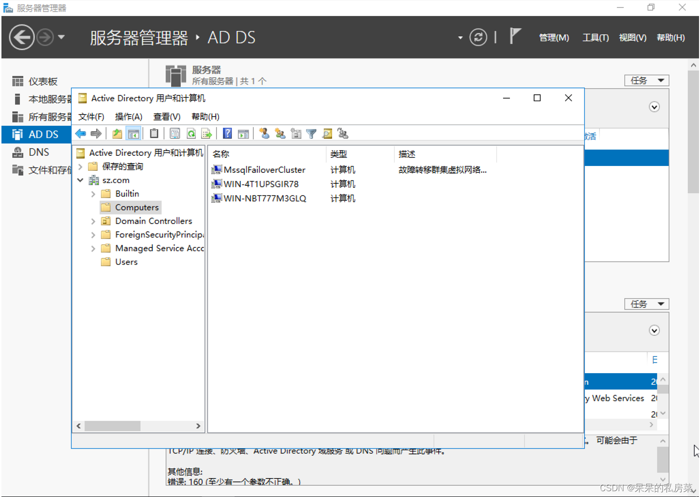Expand the Managed Service Accounts node
The width and height of the screenshot is (700, 497).
point(93,248)
